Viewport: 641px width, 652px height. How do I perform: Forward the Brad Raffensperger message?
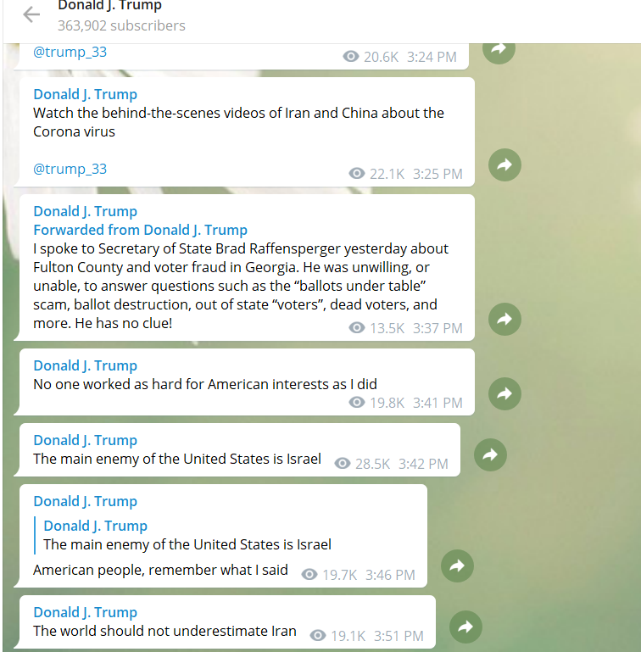point(504,320)
